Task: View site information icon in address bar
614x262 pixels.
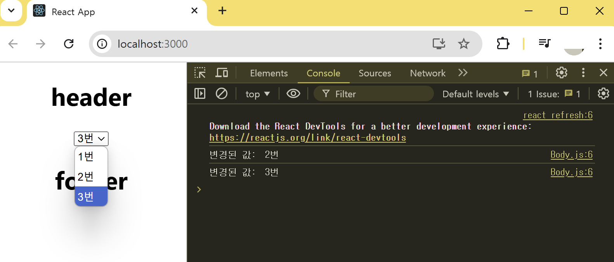Action: 102,44
